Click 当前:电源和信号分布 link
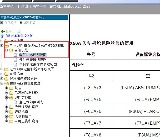The height and width of the screenshot is (137, 160). click(19, 36)
